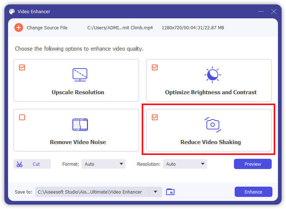
Task: Expand the Resolution dropdown
Action: [x=185, y=164]
